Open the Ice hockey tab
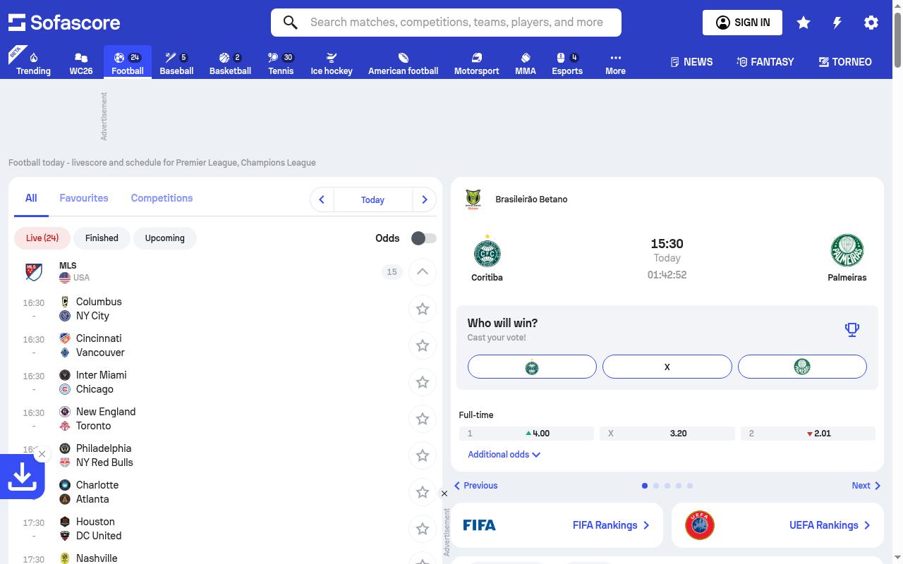 332,63
